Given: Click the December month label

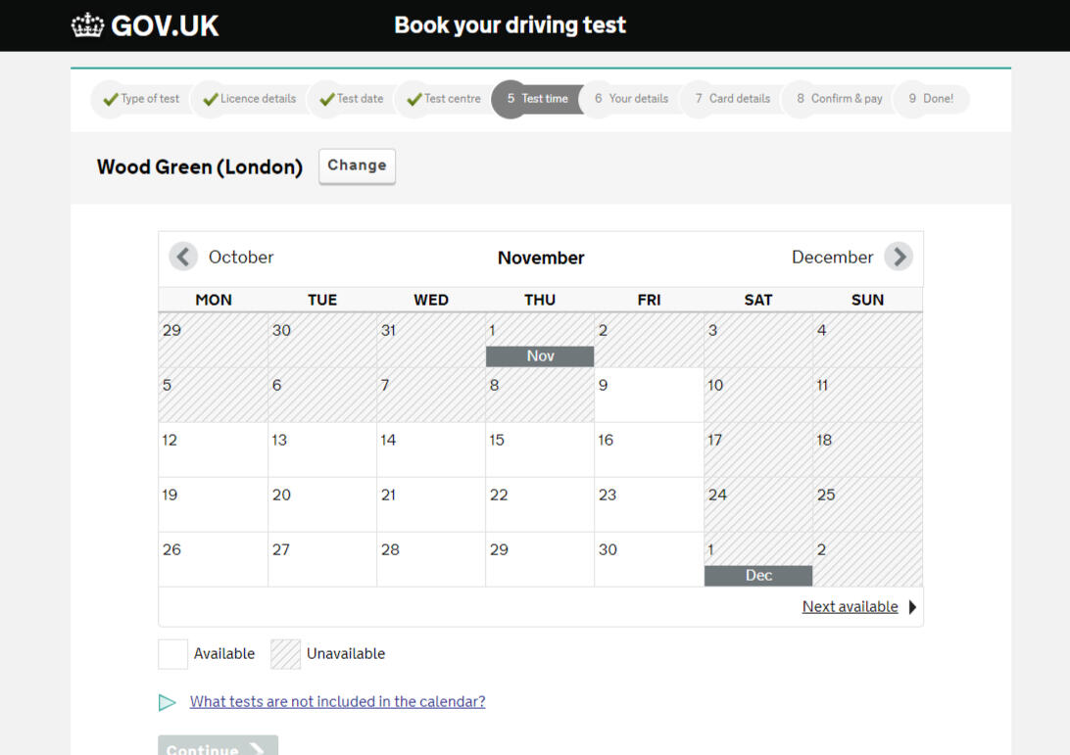Looking at the screenshot, I should [832, 258].
